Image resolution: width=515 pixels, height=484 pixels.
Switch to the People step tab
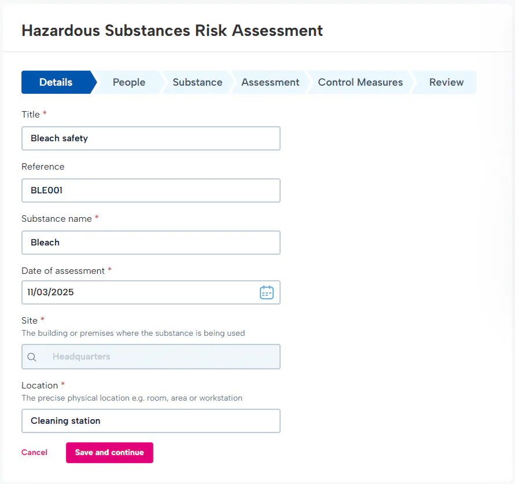[x=128, y=82]
